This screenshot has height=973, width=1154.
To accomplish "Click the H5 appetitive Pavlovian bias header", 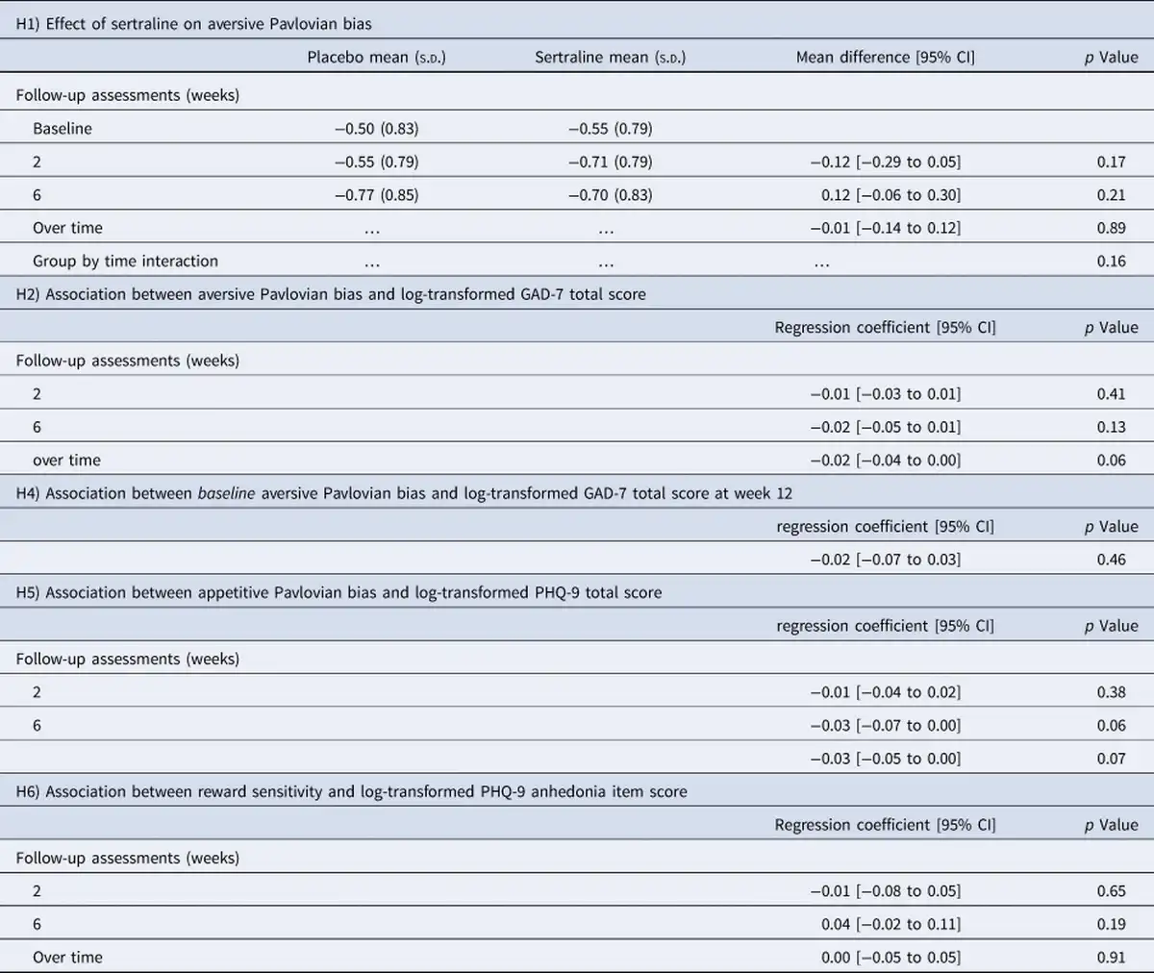I will 339,592.
